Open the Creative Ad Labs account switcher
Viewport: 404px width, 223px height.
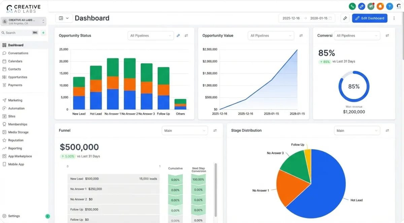24,22
